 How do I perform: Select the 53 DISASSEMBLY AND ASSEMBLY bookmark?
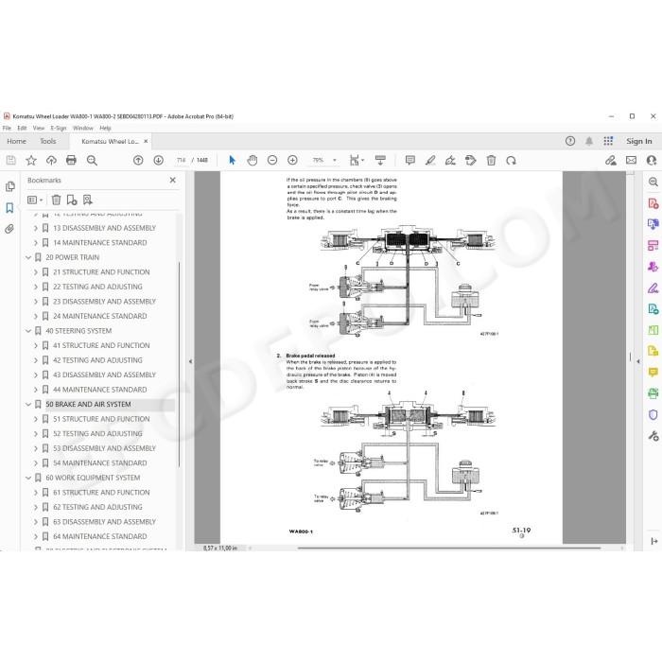pyautogui.click(x=104, y=448)
